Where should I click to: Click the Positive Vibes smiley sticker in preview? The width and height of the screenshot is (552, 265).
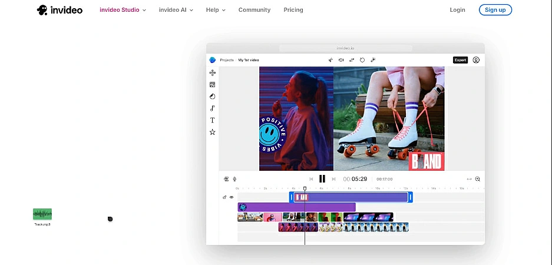point(273,135)
